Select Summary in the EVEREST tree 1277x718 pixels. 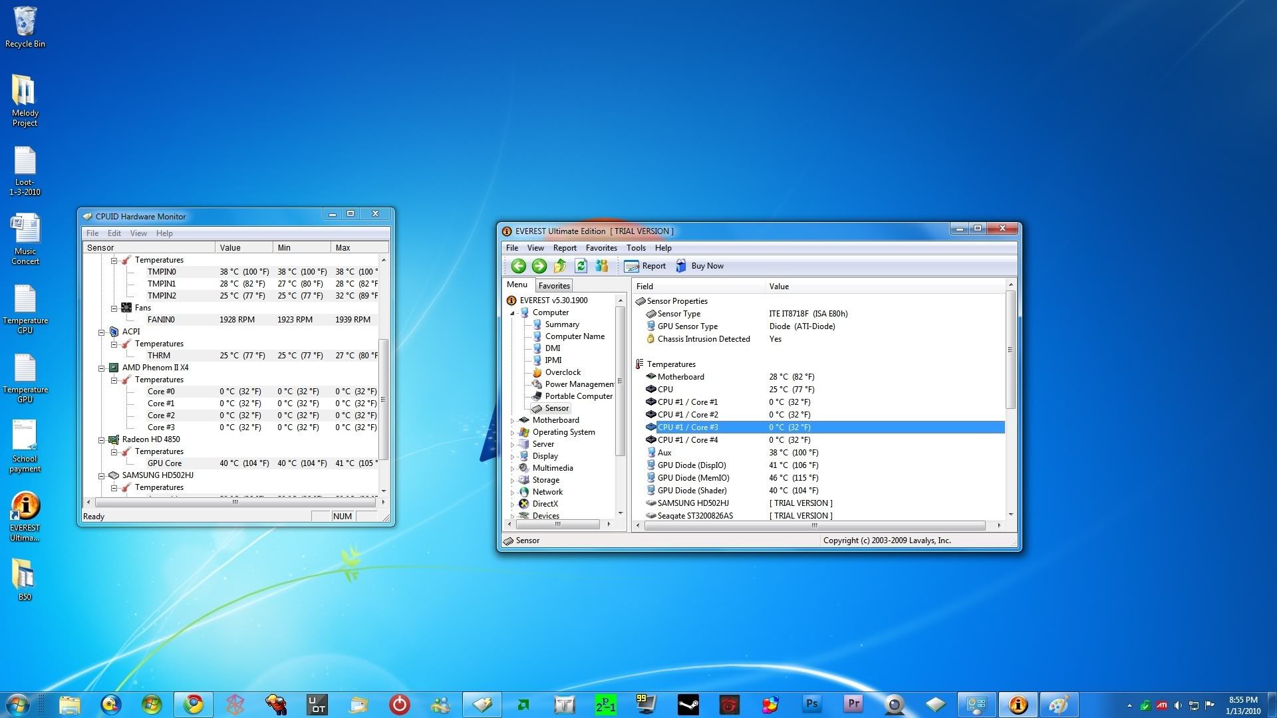562,324
